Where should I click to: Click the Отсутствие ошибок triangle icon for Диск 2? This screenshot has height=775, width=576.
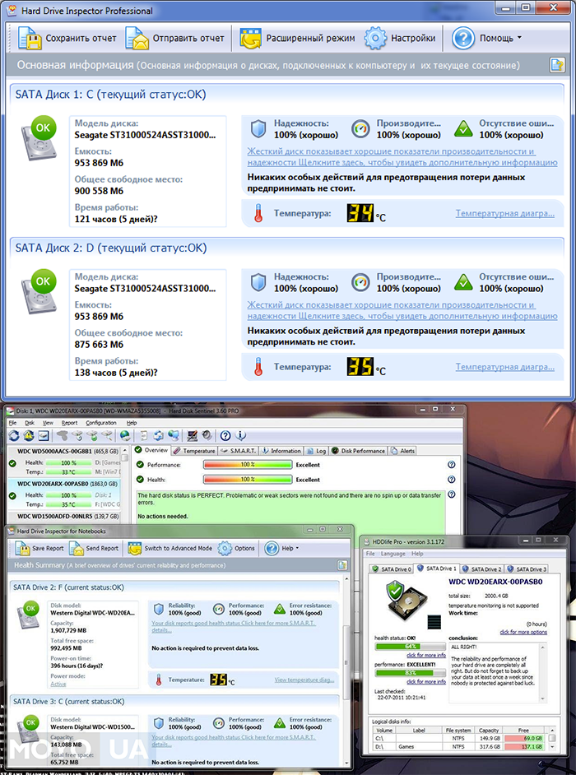(x=463, y=283)
